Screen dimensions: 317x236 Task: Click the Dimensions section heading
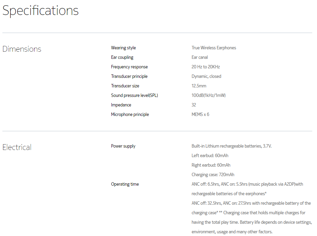22,49
